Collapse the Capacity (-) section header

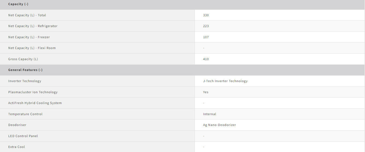(x=182, y=4)
